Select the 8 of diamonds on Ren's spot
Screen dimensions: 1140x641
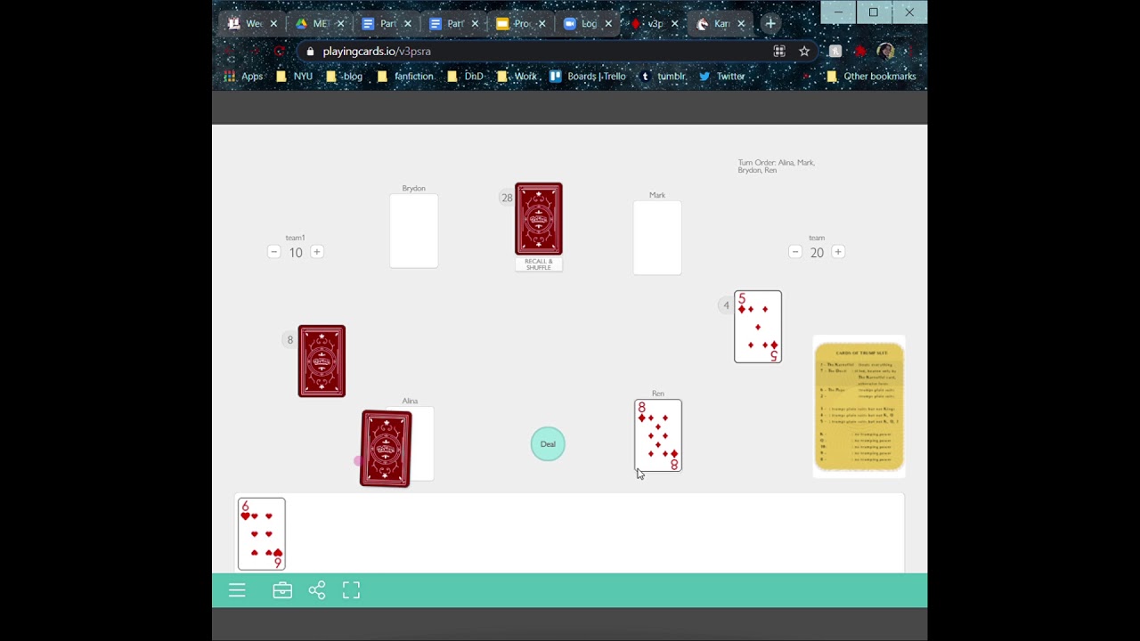point(658,435)
